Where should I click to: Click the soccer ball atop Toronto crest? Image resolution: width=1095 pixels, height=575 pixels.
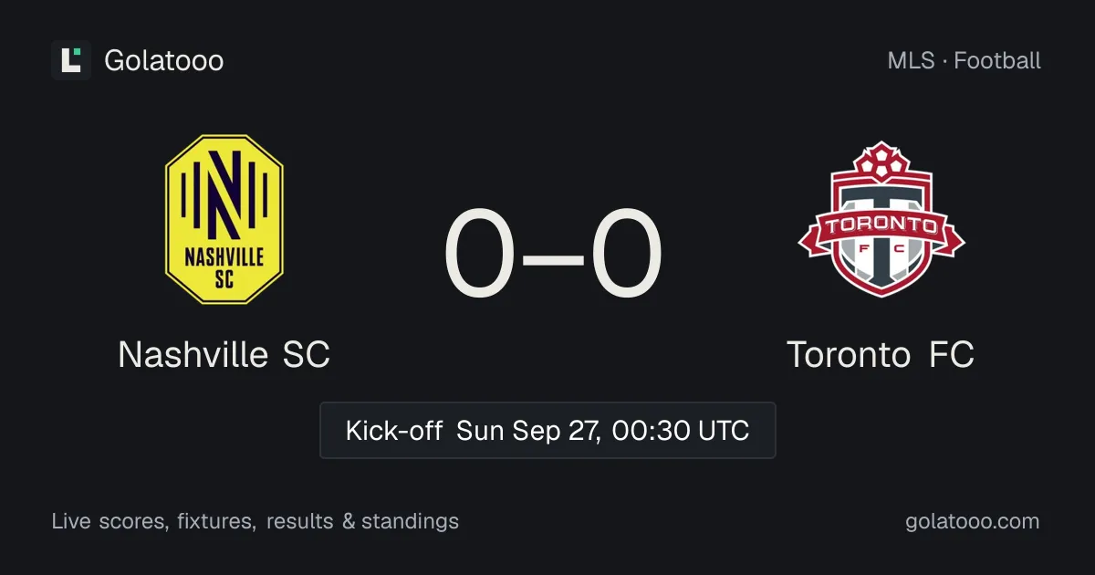point(881,162)
